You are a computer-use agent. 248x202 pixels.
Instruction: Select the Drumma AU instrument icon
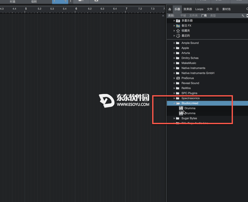click(x=181, y=113)
